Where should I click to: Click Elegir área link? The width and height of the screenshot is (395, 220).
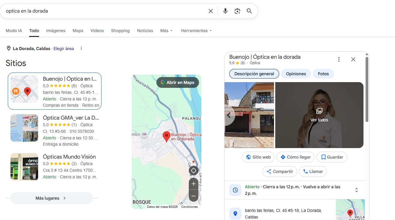[x=64, y=49]
